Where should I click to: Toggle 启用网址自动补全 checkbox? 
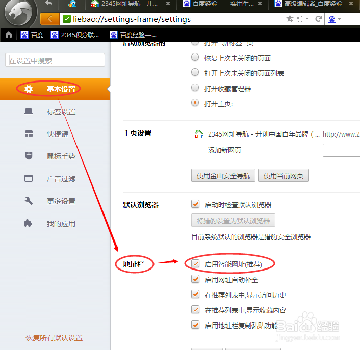(195, 279)
